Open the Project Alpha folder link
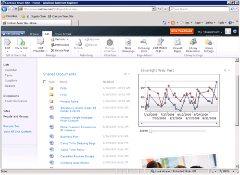 pyautogui.click(x=69, y=101)
